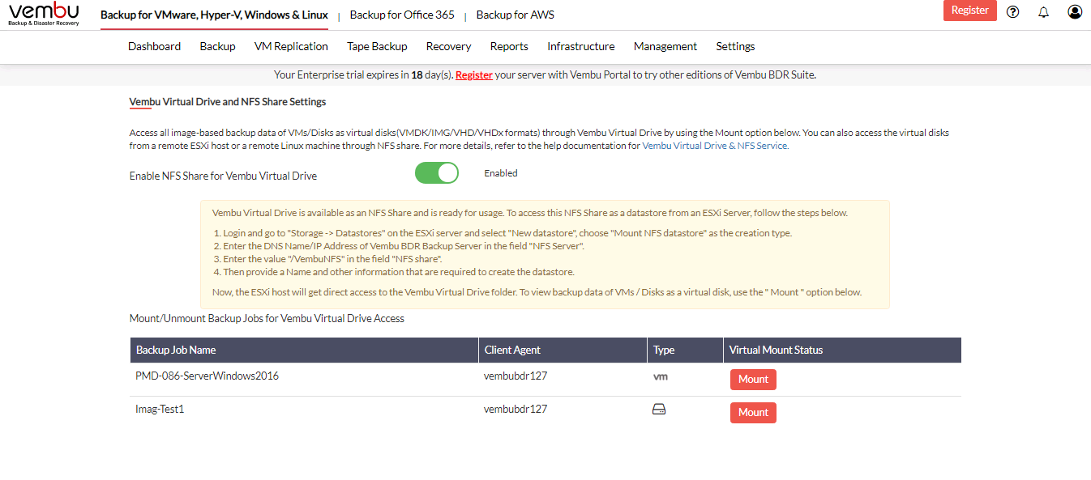Switch to Backup for AWS tab
The image size is (1091, 480).
pyautogui.click(x=516, y=15)
